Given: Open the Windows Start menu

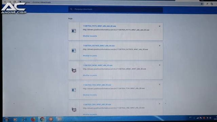Looking at the screenshot, I should (x=6, y=119).
